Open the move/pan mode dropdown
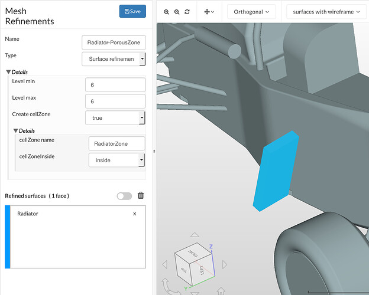The width and height of the screenshot is (369, 295). tap(209, 12)
